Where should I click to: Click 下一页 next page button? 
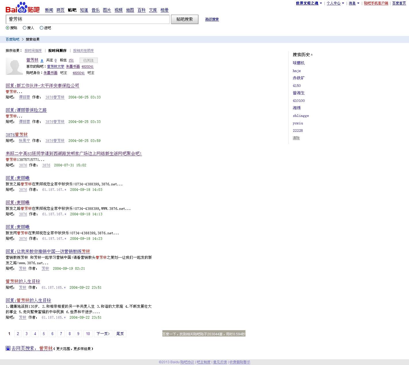pos(103,334)
